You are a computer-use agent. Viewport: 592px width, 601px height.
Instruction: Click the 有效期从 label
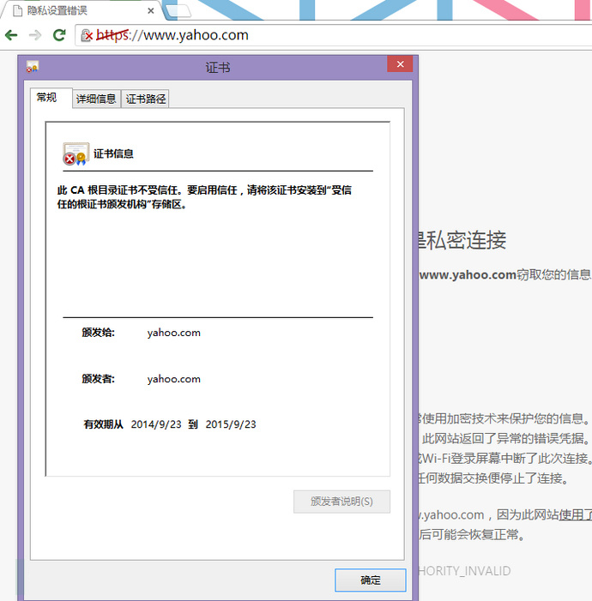103,424
